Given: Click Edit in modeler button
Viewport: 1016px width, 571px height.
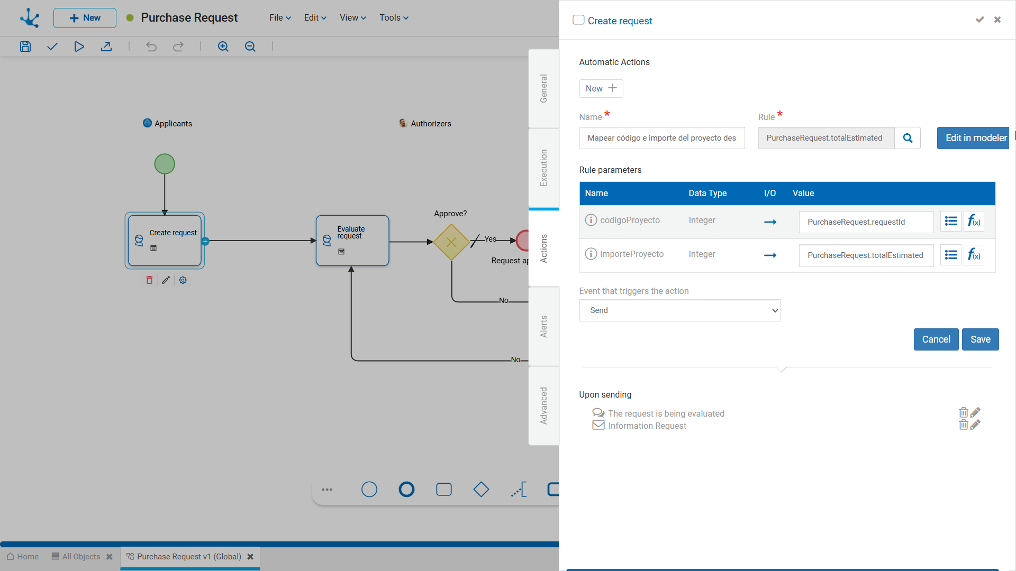Looking at the screenshot, I should (973, 138).
